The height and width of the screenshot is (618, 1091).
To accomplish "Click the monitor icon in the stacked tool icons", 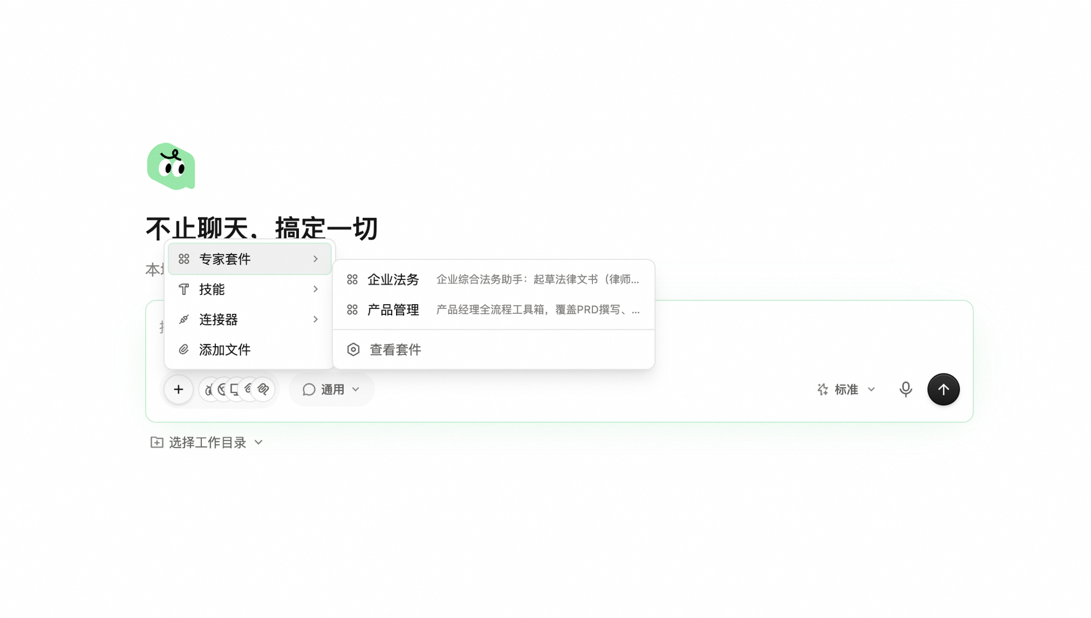I will pyautogui.click(x=235, y=389).
